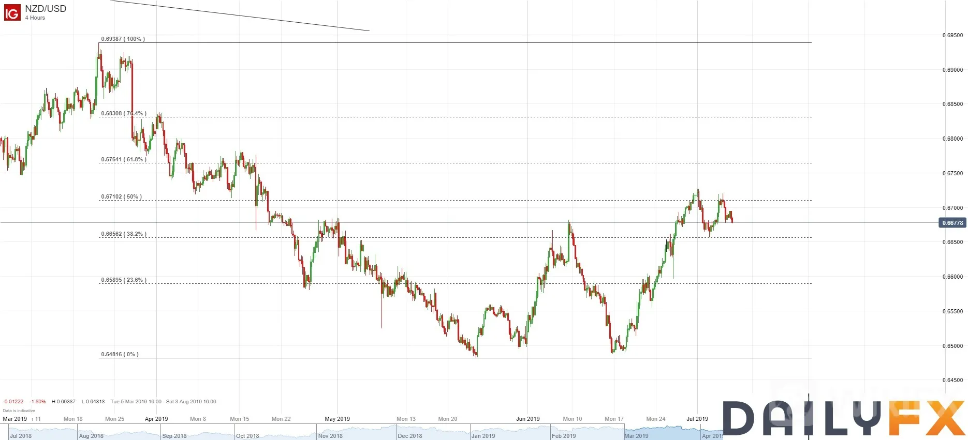The height and width of the screenshot is (440, 968).
Task: Select the 0.68308 (76.4%) Fibonacci label
Action: coord(124,113)
